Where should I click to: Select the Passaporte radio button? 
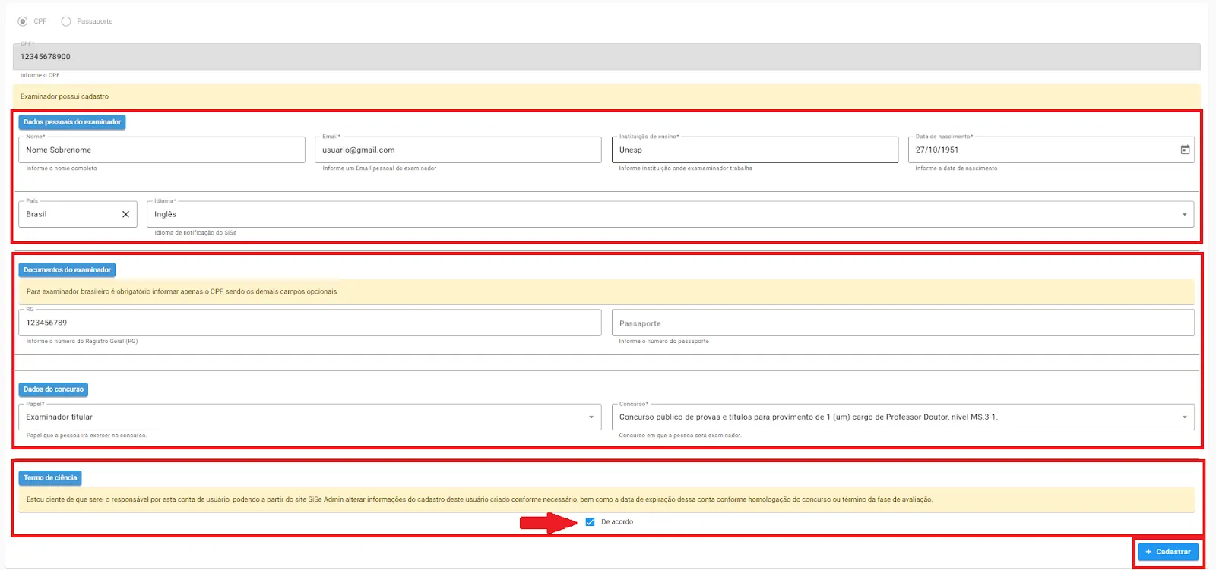pos(66,21)
